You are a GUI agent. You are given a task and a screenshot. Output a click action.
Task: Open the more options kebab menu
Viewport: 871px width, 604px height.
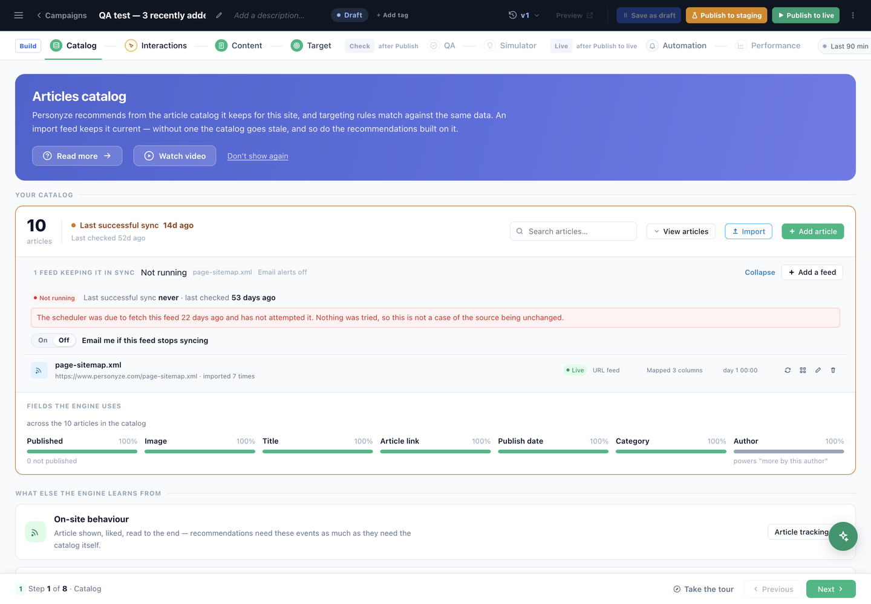tap(853, 15)
